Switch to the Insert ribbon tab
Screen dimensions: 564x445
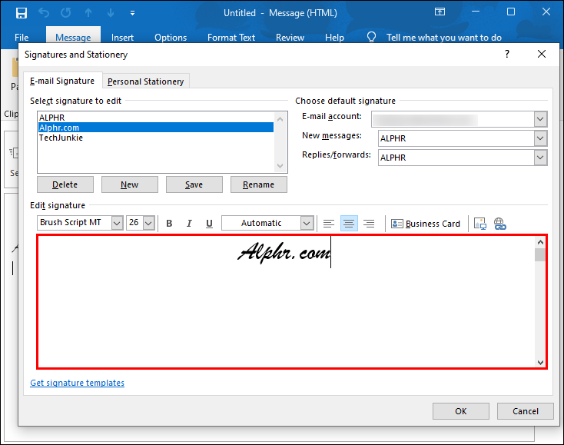[122, 38]
